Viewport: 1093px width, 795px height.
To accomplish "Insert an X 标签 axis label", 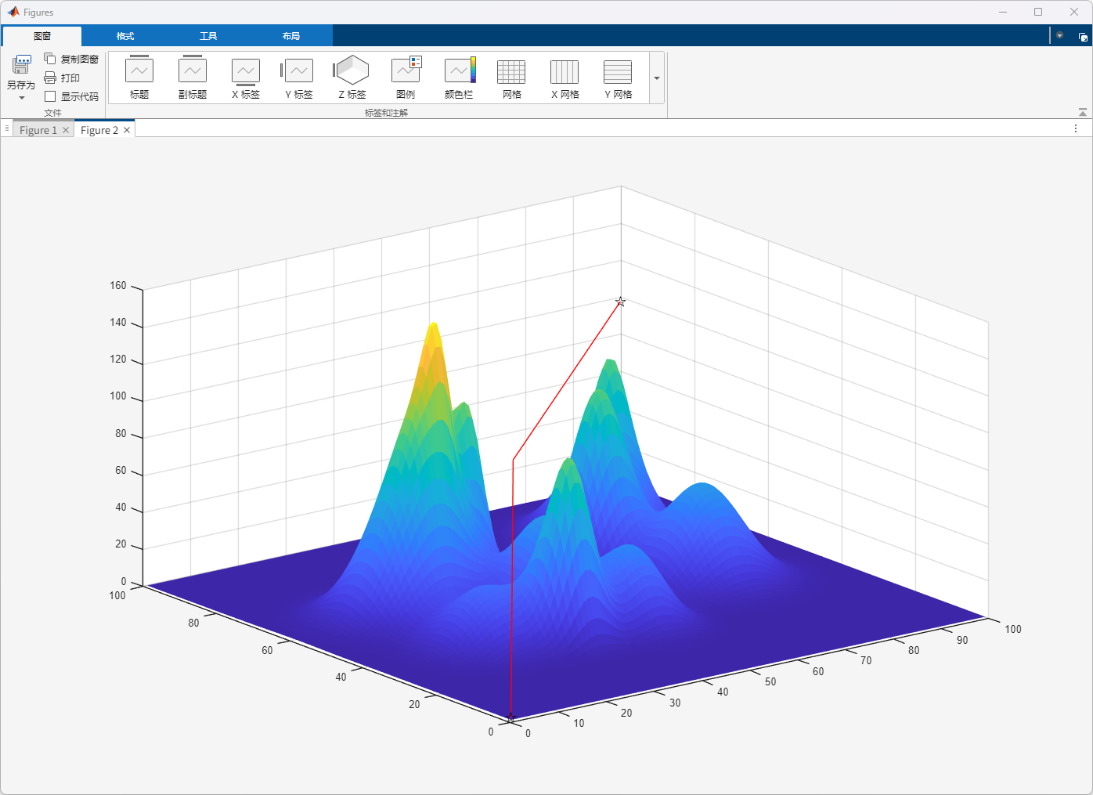I will [x=246, y=70].
